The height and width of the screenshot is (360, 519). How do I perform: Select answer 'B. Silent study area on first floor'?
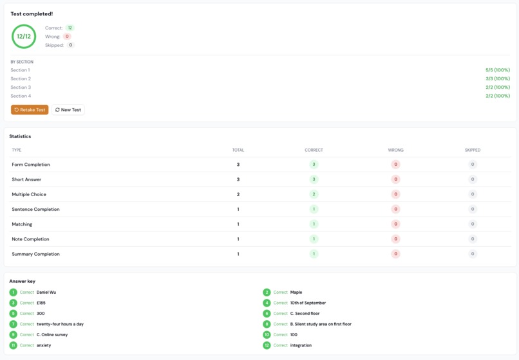coord(321,324)
